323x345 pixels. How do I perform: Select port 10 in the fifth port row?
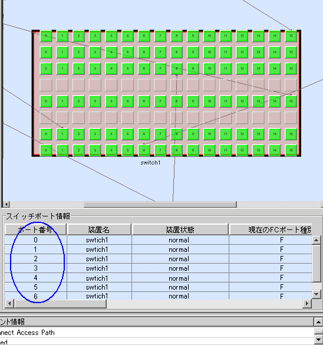pos(209,101)
